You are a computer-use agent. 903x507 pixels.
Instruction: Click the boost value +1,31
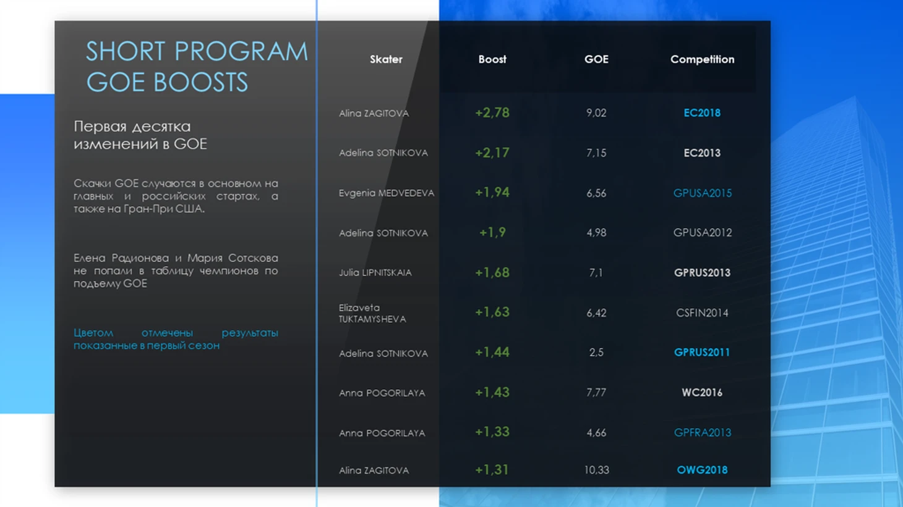tap(492, 470)
